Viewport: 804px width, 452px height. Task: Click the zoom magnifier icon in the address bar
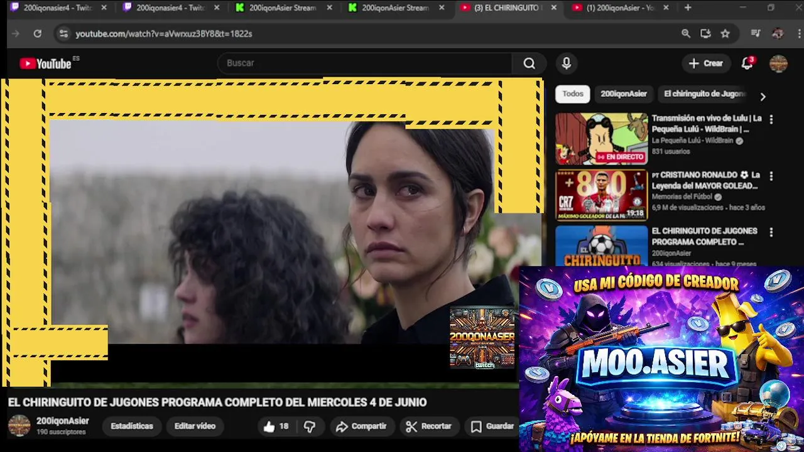pyautogui.click(x=686, y=33)
